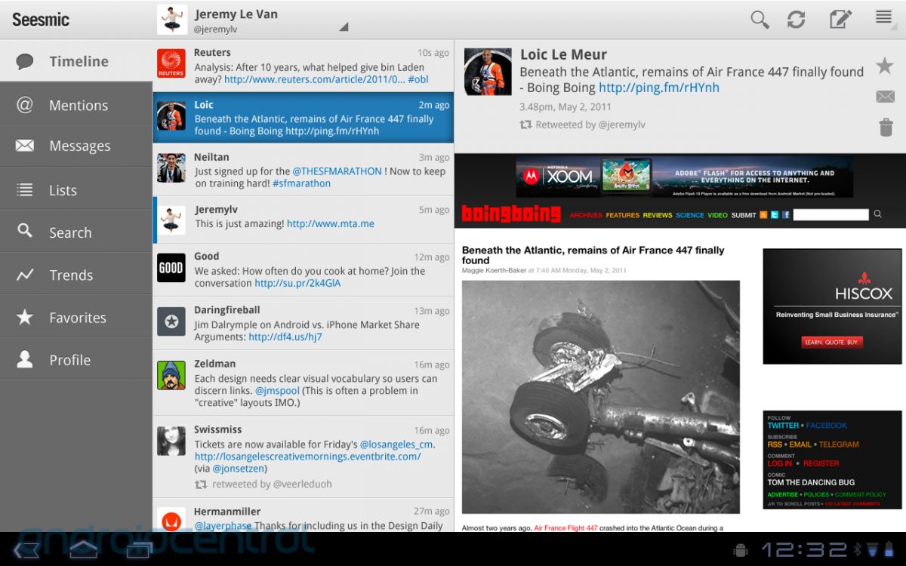Click the TWITTER follow link in boingboing sidebar
Image resolution: width=906 pixels, height=566 pixels.
click(783, 426)
